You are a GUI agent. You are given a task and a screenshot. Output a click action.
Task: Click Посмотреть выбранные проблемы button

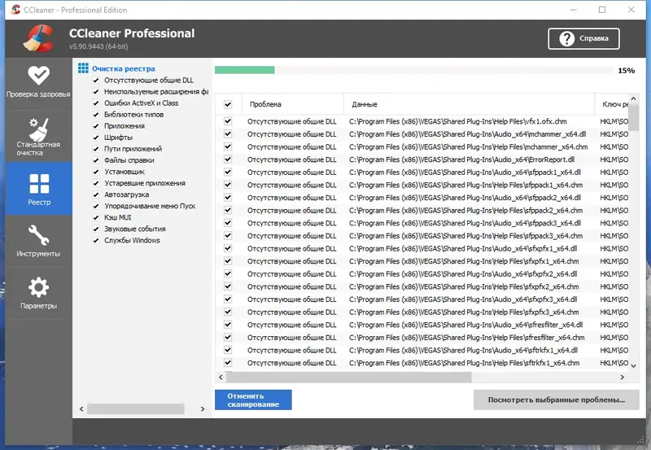tap(556, 400)
